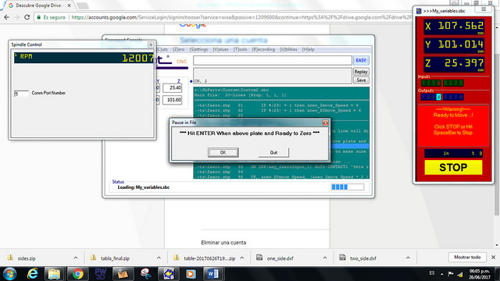
Task: Open File Explorer from the taskbar
Action: pyautogui.click(x=54, y=274)
